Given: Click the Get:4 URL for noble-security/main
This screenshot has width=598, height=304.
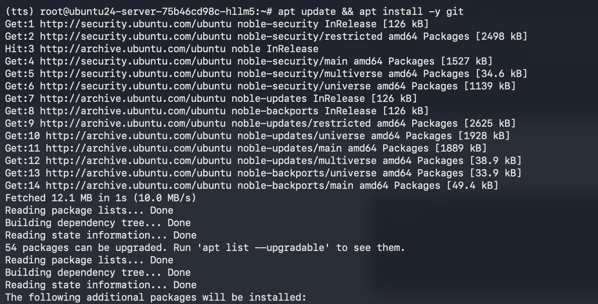Looking at the screenshot, I should (135, 61).
